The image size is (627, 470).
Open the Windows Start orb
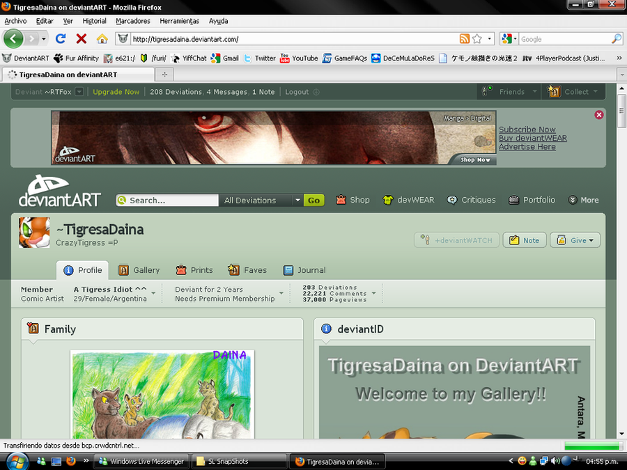pyautogui.click(x=17, y=462)
